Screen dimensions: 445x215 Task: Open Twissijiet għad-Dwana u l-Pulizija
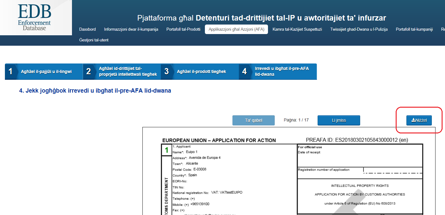[359, 29]
